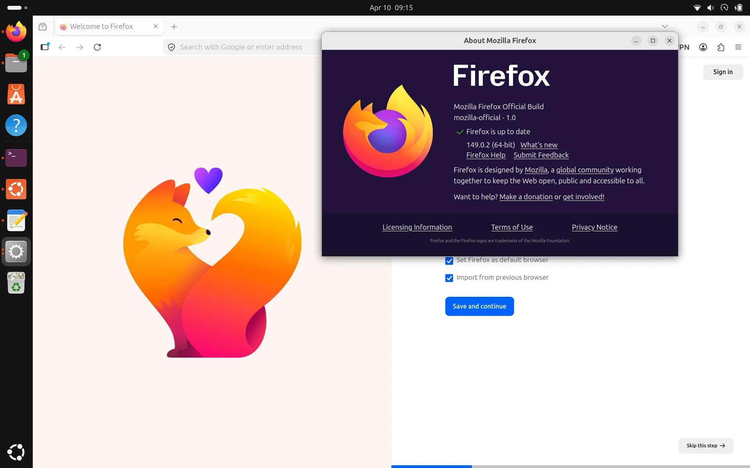Open the Firefox View icon in tab bar
750x468 pixels.
[x=43, y=27]
